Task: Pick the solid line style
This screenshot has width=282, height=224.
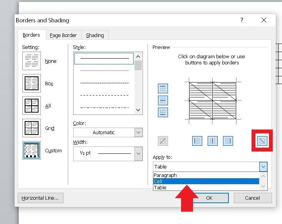Action: [x=104, y=59]
